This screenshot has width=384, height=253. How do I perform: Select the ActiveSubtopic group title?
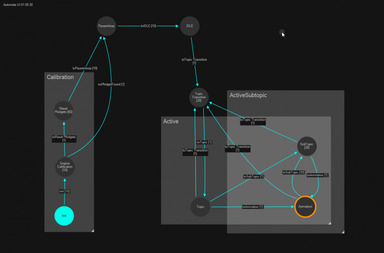pyautogui.click(x=248, y=95)
